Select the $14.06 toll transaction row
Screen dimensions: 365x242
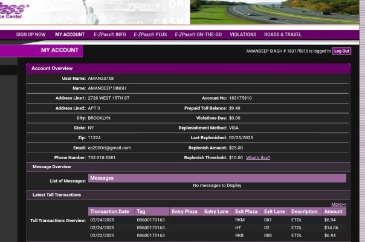point(218,227)
